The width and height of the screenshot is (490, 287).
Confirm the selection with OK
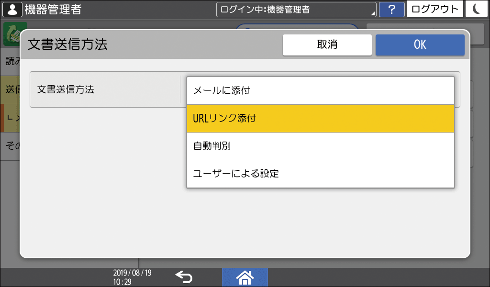420,45
